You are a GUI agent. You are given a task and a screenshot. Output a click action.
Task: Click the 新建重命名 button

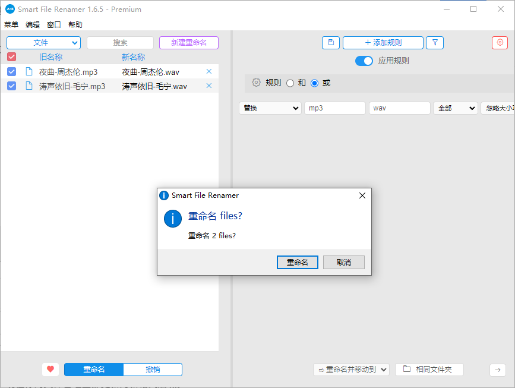tap(189, 43)
